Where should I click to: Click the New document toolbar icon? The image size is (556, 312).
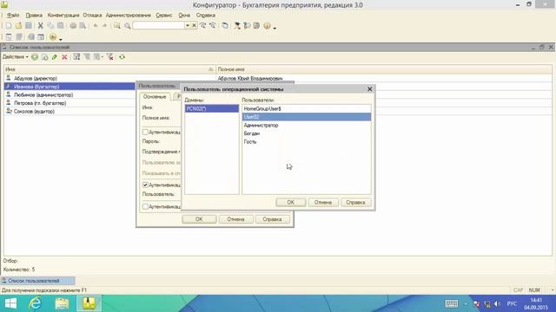[9, 26]
